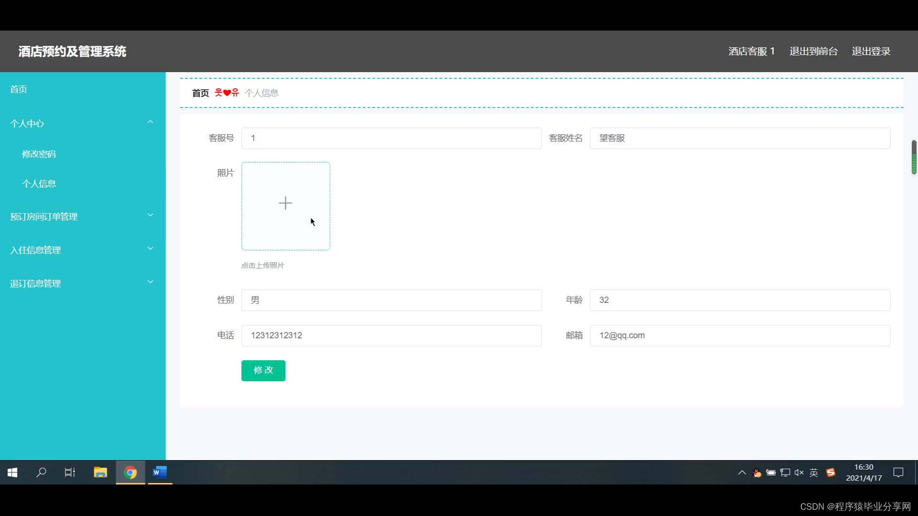Click the plus icon to upload photo

[x=285, y=204]
